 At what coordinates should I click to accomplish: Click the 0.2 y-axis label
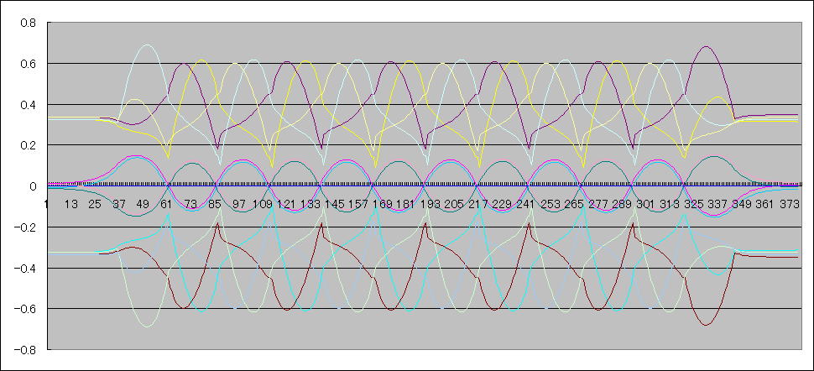[x=28, y=145]
